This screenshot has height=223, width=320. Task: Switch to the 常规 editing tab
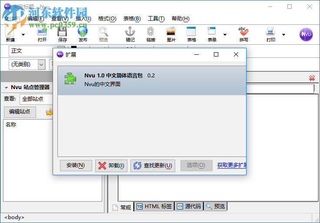click(x=122, y=207)
